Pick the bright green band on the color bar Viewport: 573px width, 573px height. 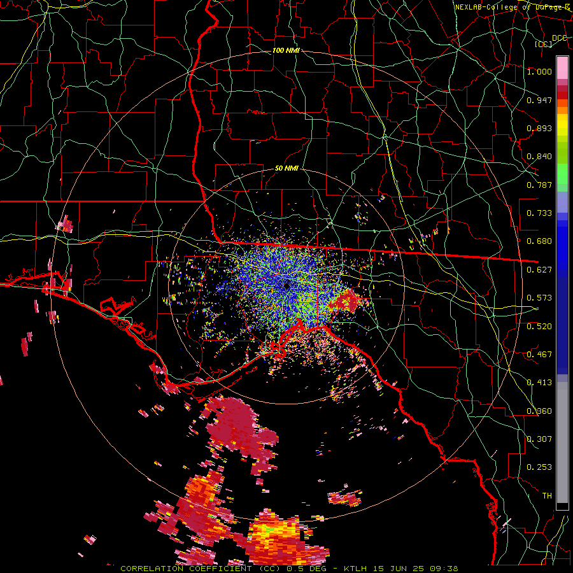[x=562, y=174]
